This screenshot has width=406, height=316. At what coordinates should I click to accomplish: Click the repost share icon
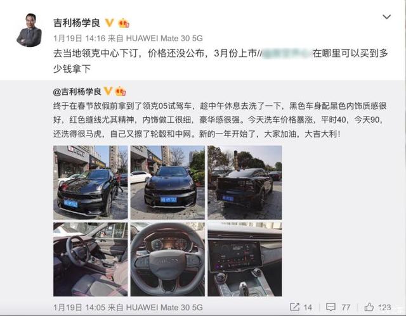pos(294,307)
